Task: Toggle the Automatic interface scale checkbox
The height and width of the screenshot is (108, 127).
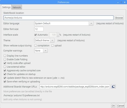Action: point(36,35)
